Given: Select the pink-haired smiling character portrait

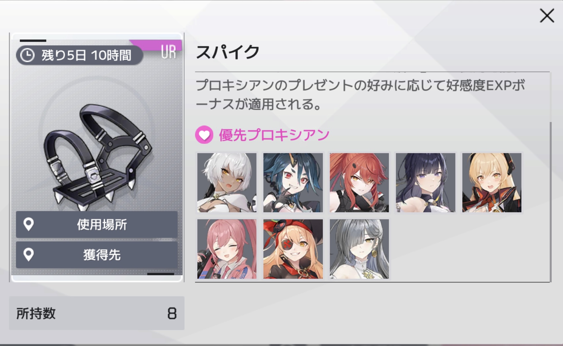Looking at the screenshot, I should coord(227,249).
